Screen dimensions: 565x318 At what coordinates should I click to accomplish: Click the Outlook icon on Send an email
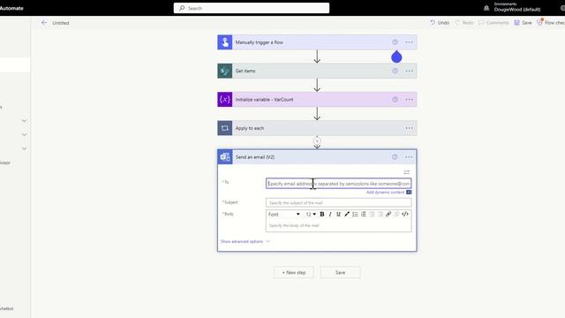pos(225,157)
